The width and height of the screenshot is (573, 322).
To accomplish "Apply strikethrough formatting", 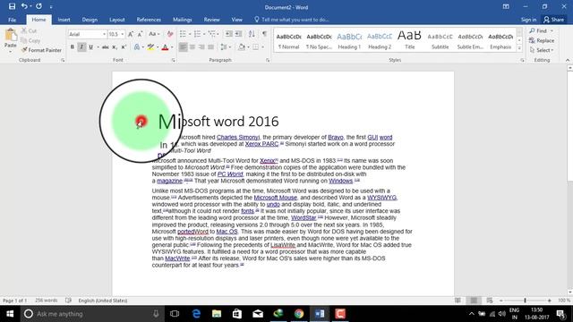I will click(105, 47).
